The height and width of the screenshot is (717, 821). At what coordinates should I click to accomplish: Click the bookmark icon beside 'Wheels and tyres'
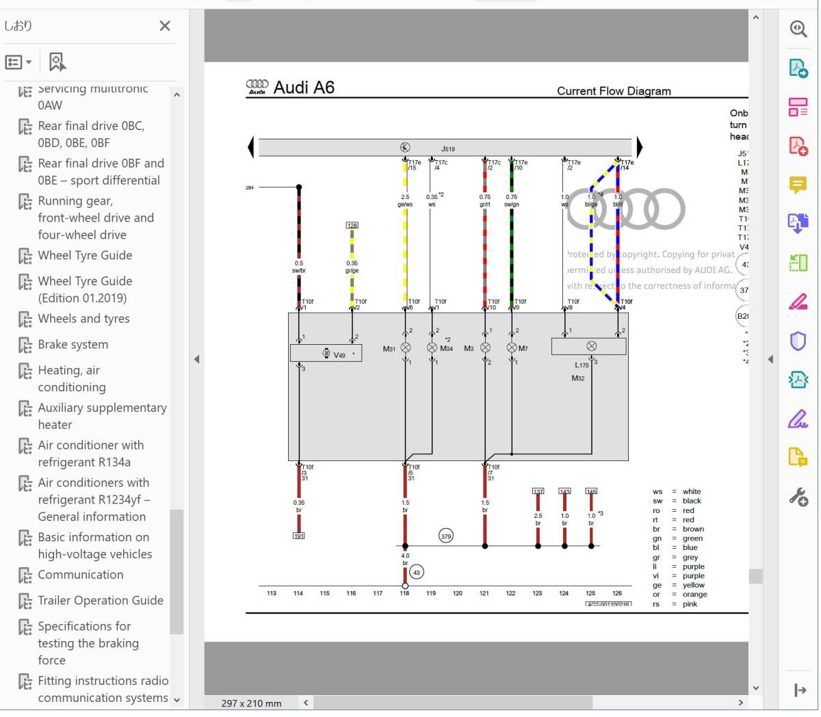click(x=25, y=320)
